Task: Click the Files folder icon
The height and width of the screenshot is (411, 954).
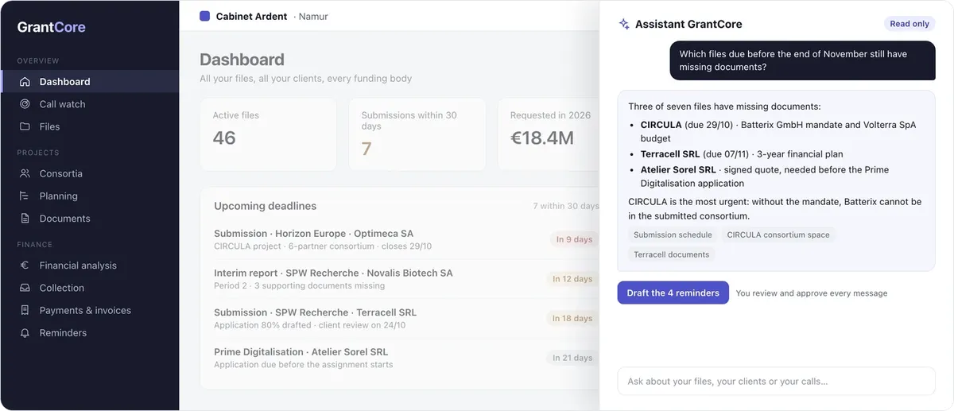Action: point(25,126)
